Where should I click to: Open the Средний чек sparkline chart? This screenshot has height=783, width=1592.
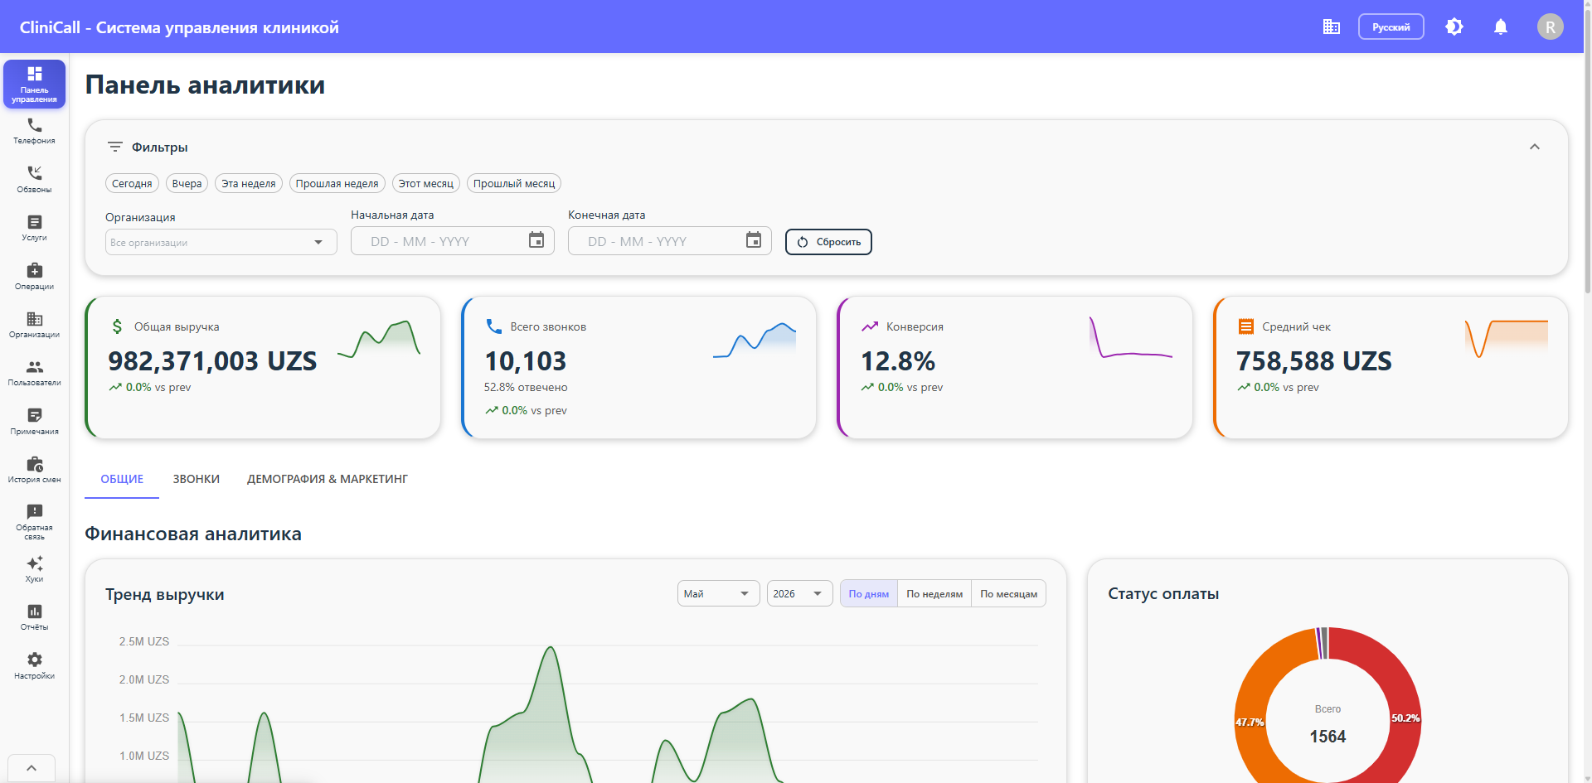point(1507,338)
